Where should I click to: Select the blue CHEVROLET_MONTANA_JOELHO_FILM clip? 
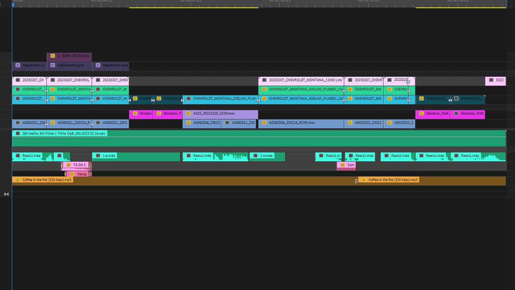pyautogui.click(x=220, y=100)
